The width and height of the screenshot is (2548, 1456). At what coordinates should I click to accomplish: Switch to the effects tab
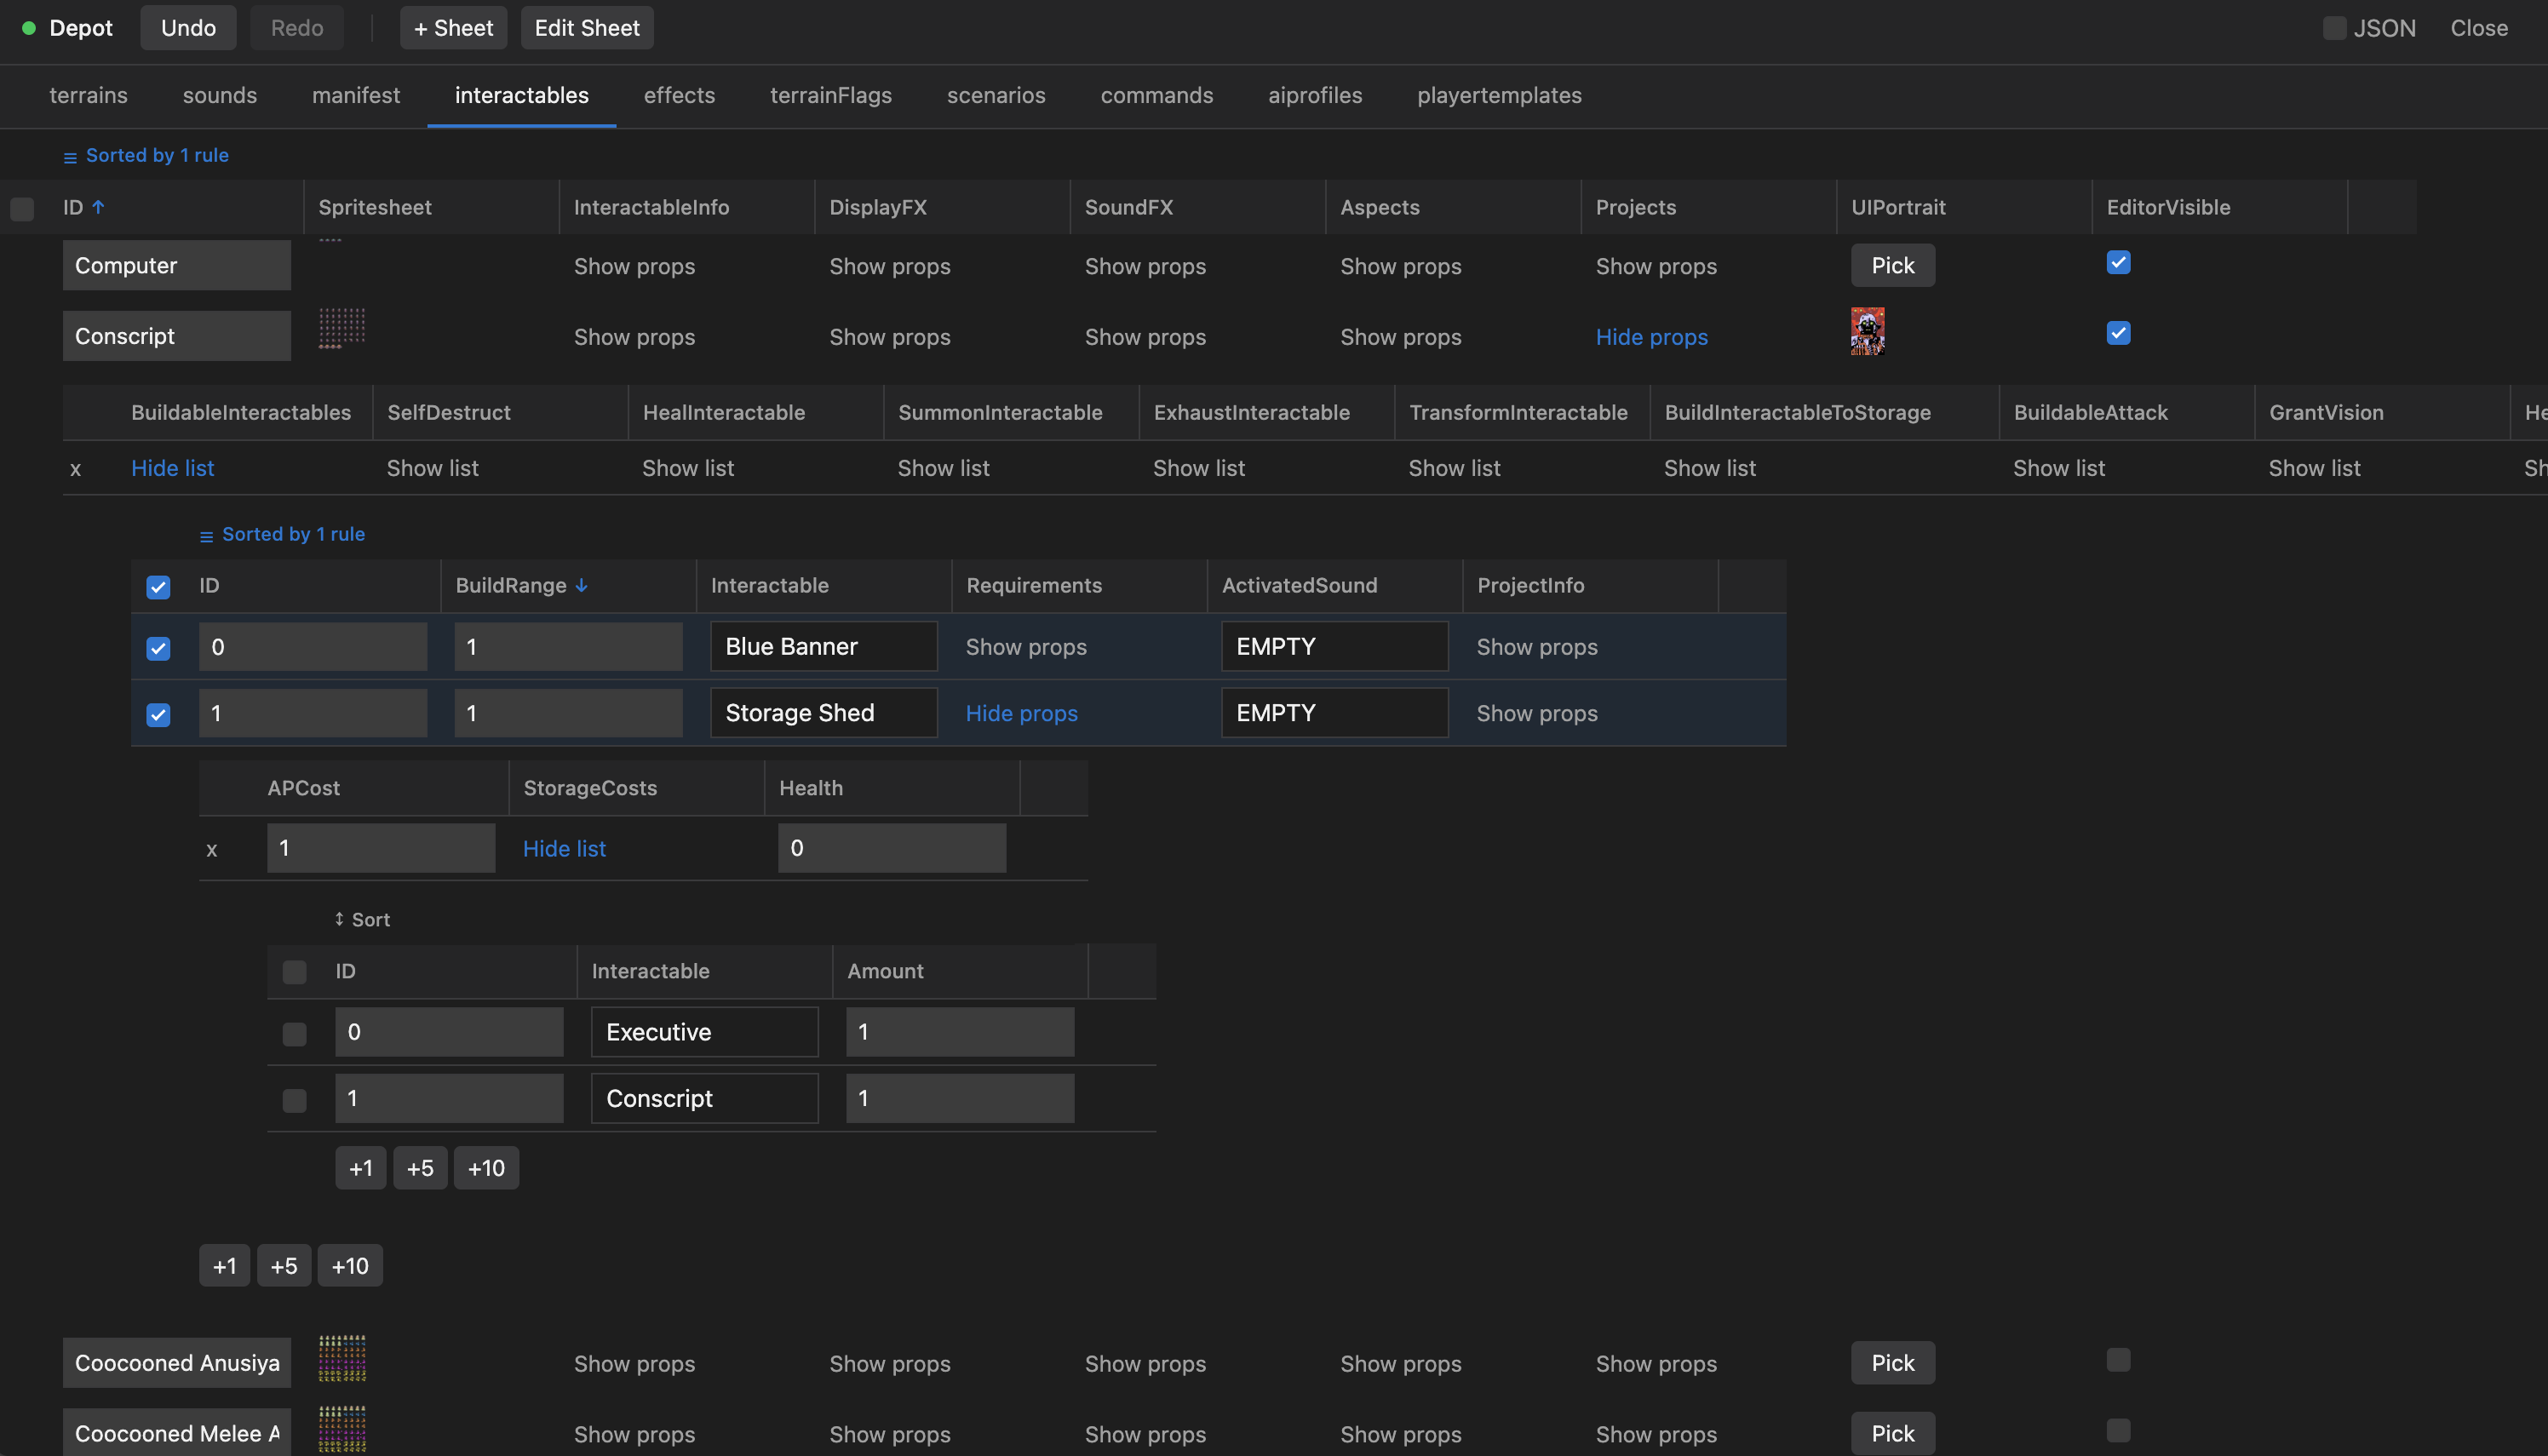pos(679,95)
